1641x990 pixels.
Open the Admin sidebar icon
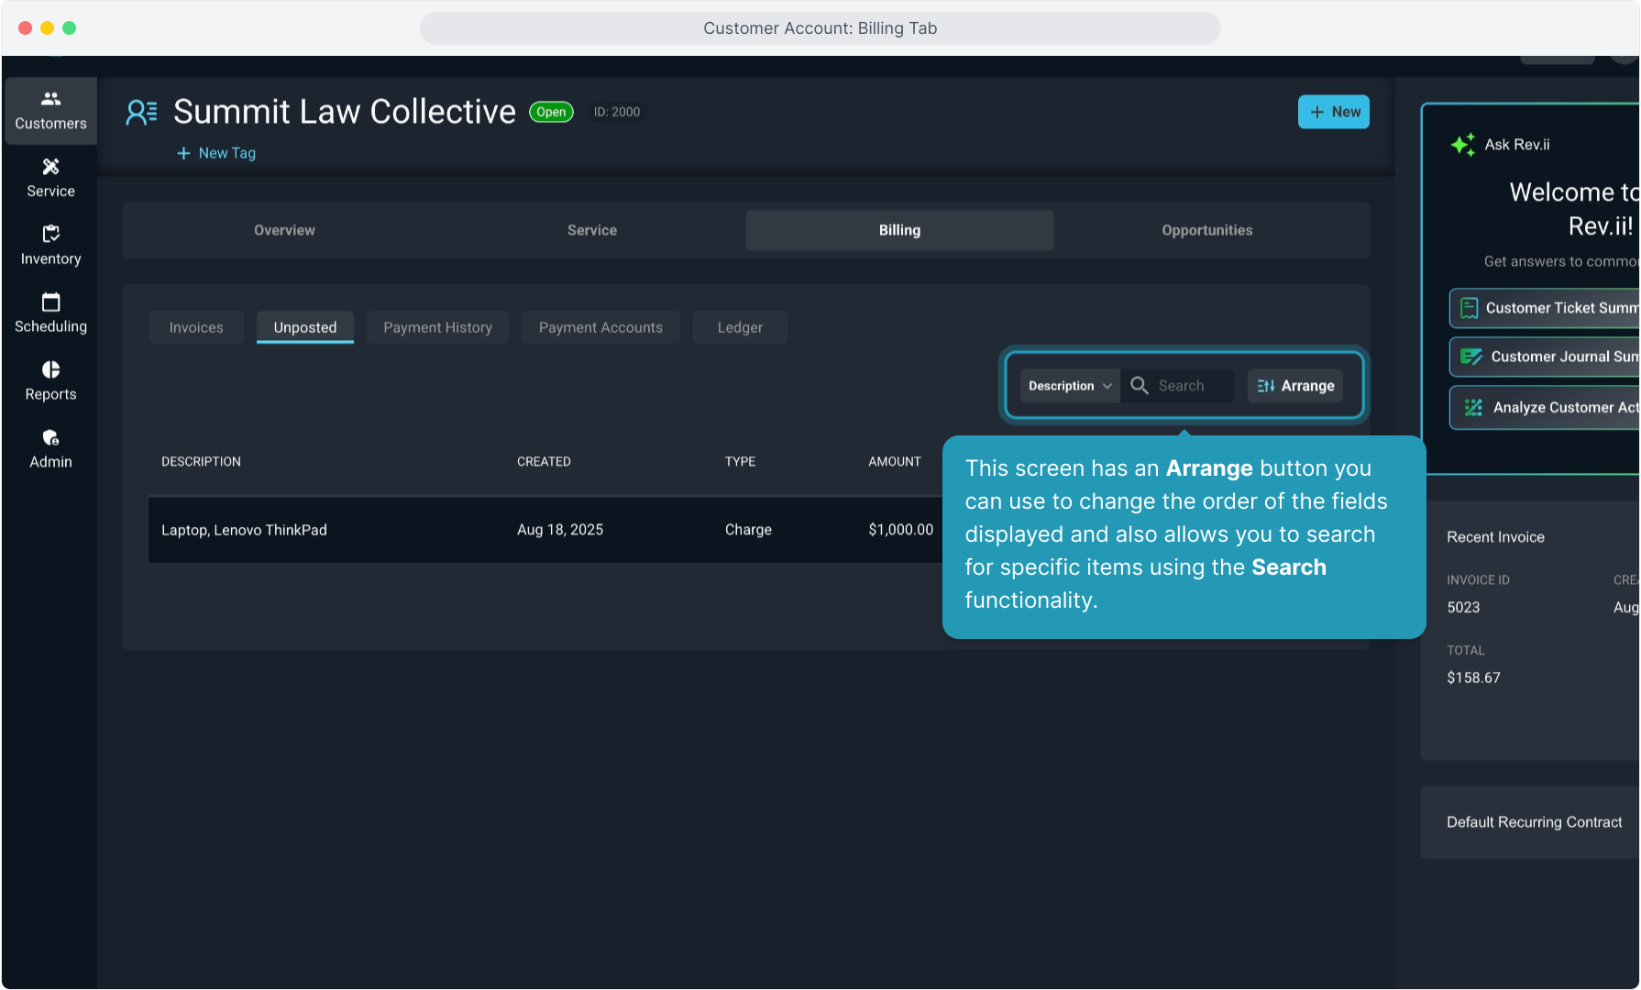pyautogui.click(x=50, y=437)
